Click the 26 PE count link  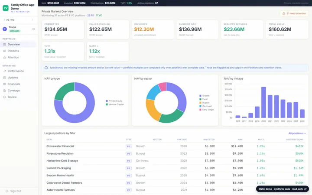pos(91,15)
